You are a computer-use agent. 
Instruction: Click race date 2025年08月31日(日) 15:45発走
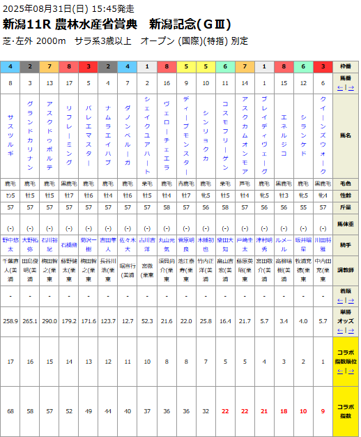click(x=68, y=9)
